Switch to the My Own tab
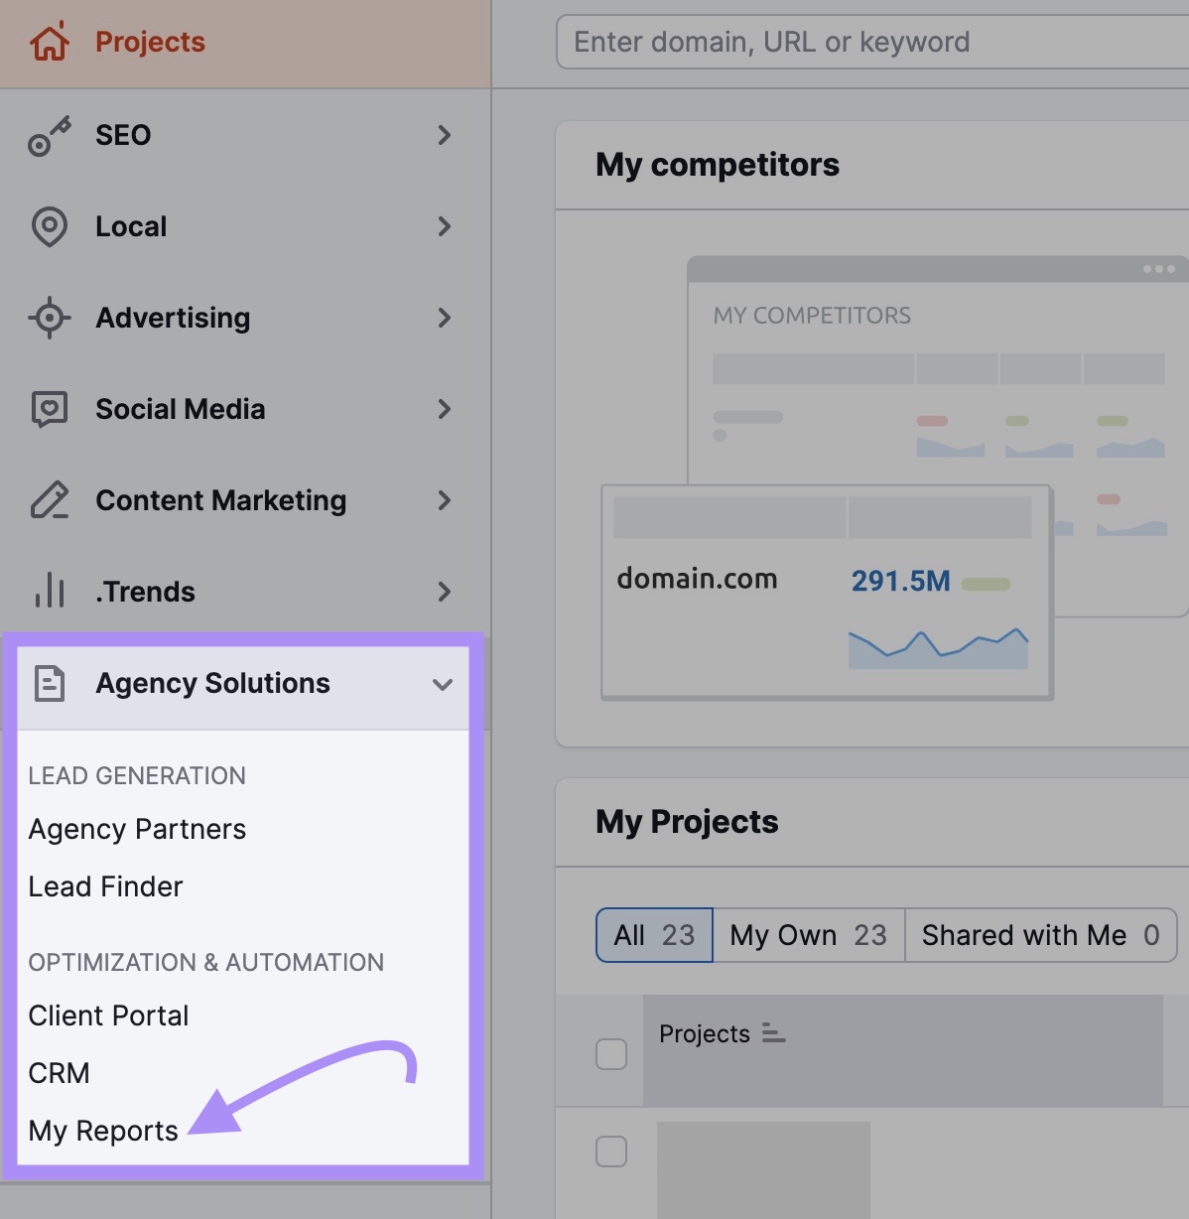The image size is (1189, 1219). coord(807,934)
